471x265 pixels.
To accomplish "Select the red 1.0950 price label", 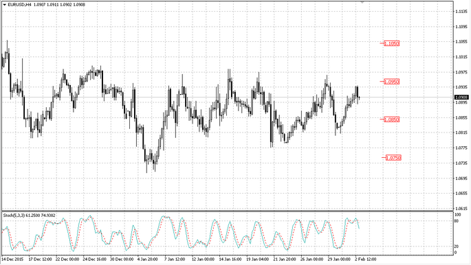I will [392, 82].
